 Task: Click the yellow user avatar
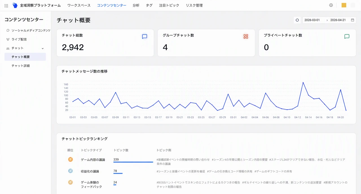(344, 5)
